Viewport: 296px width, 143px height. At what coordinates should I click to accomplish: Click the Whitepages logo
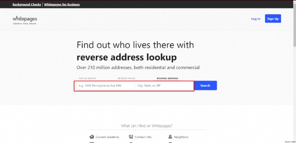coord(25,20)
